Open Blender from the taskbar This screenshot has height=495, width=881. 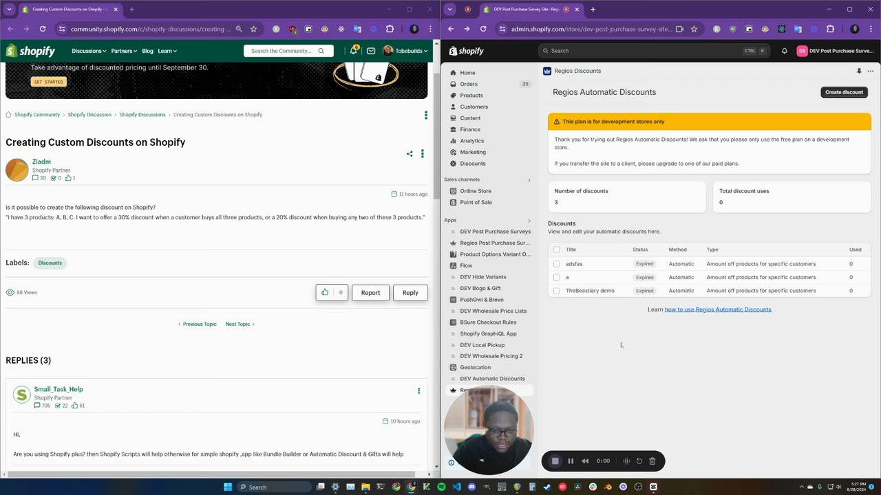click(x=608, y=487)
